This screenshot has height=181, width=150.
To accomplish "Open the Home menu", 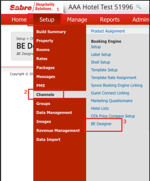I will coord(19,20).
